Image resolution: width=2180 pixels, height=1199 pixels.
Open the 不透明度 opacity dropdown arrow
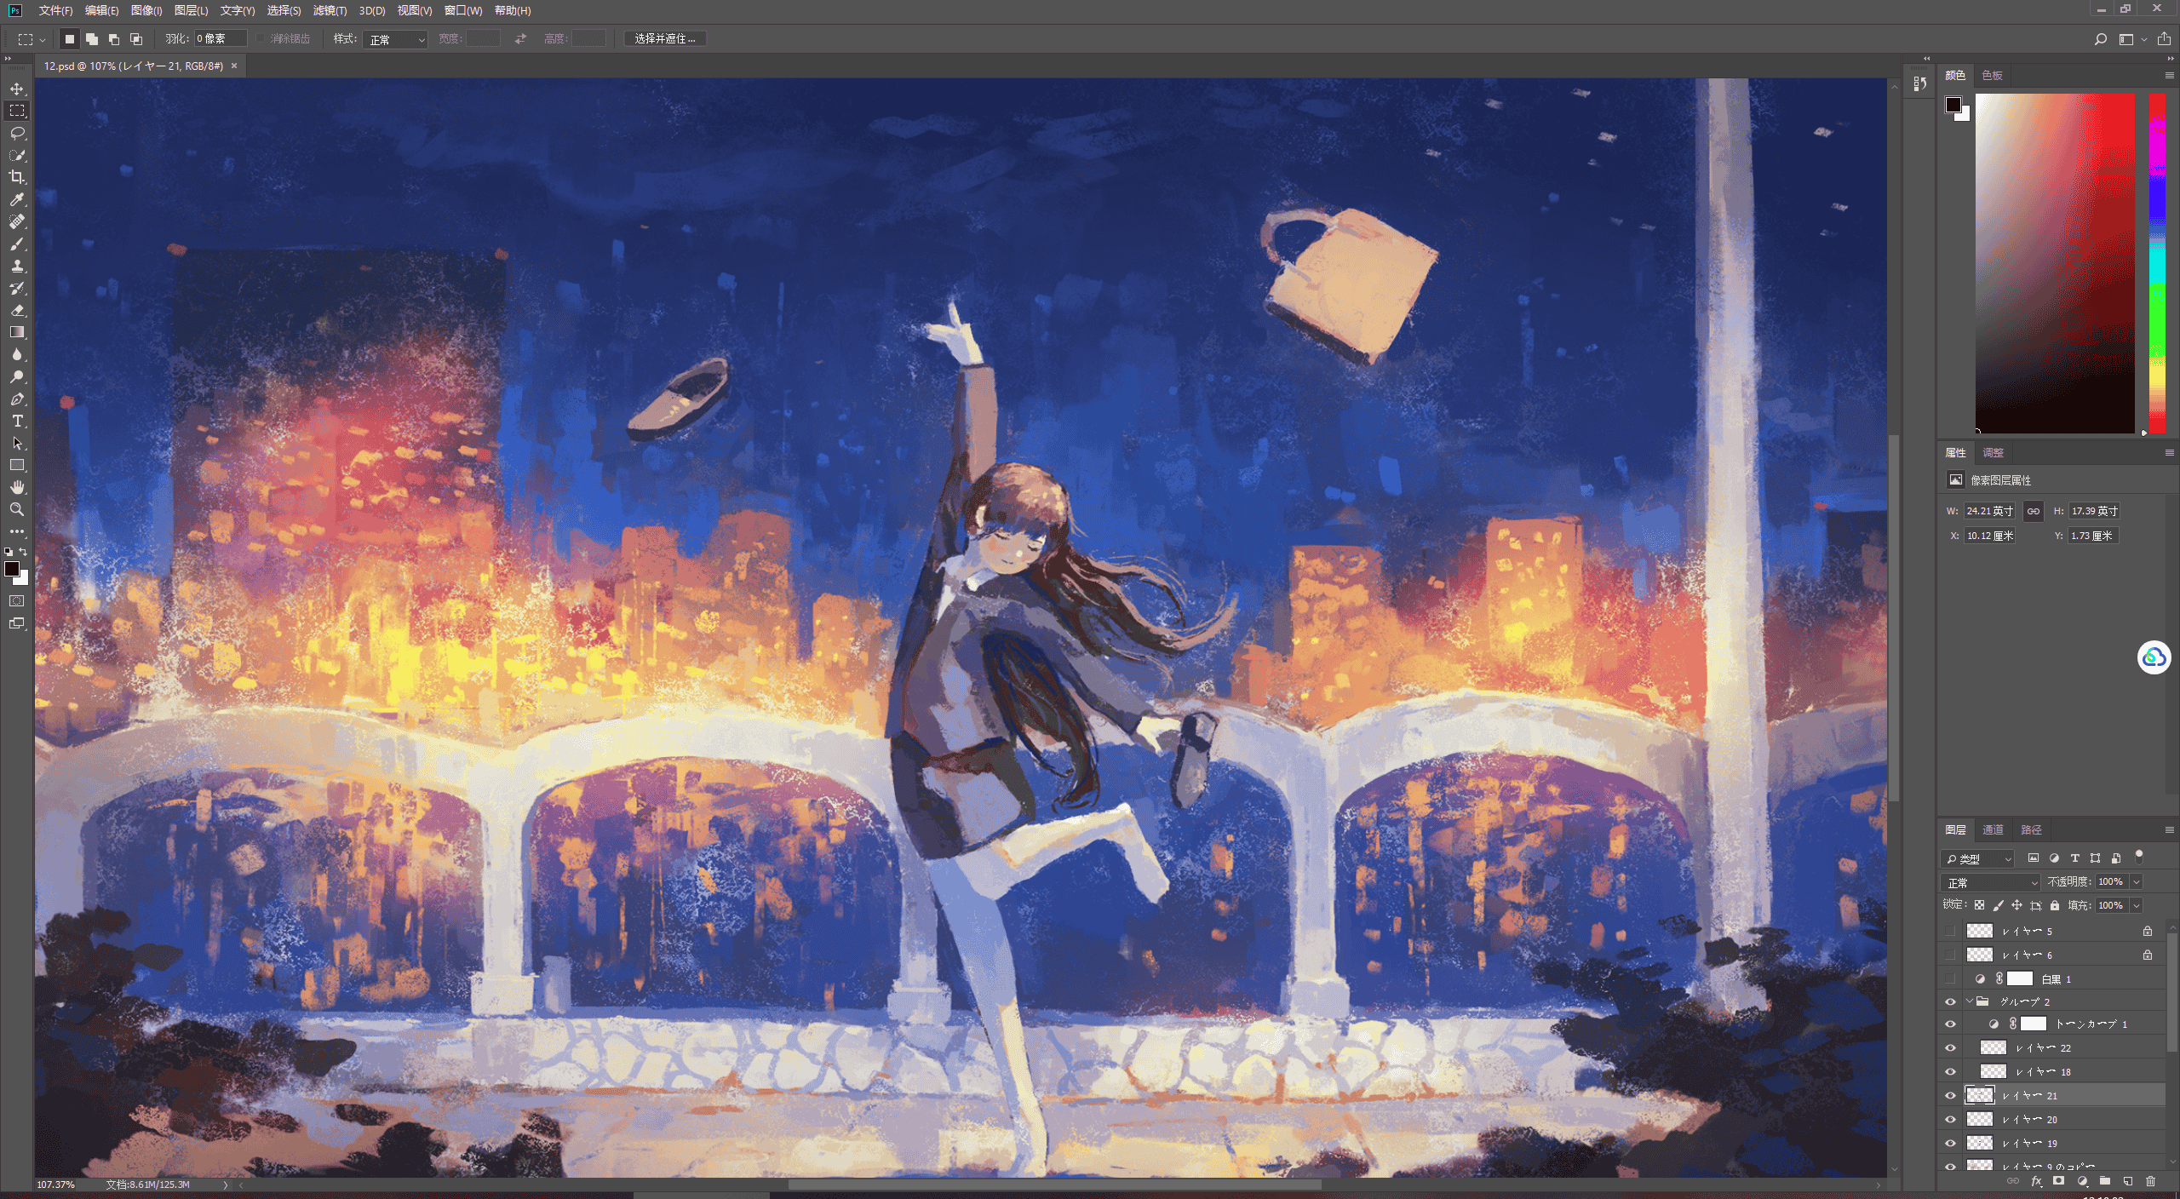(2136, 882)
